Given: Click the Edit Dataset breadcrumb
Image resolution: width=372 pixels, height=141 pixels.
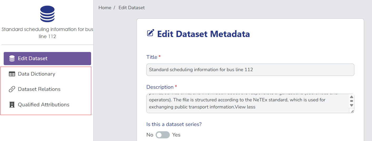Looking at the screenshot, I should pos(132,8).
